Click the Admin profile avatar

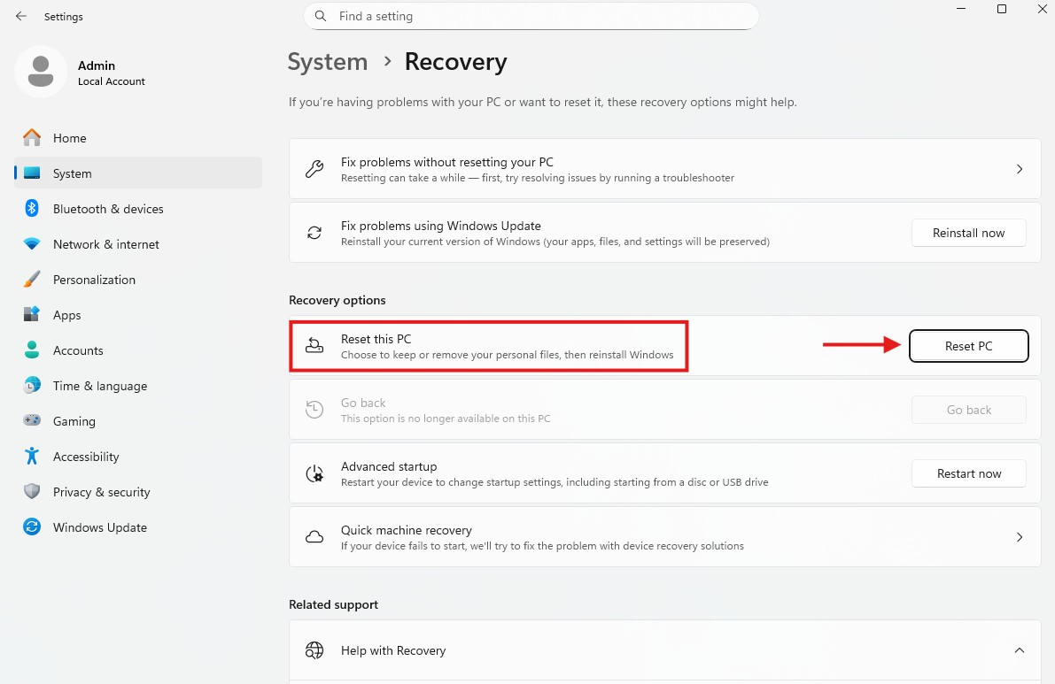40,73
